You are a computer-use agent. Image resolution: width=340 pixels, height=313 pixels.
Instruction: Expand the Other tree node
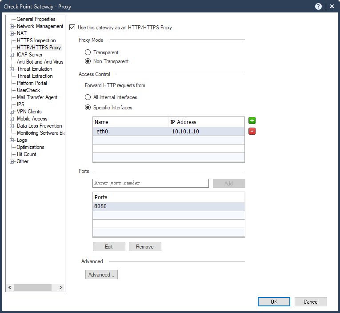[x=12, y=161]
